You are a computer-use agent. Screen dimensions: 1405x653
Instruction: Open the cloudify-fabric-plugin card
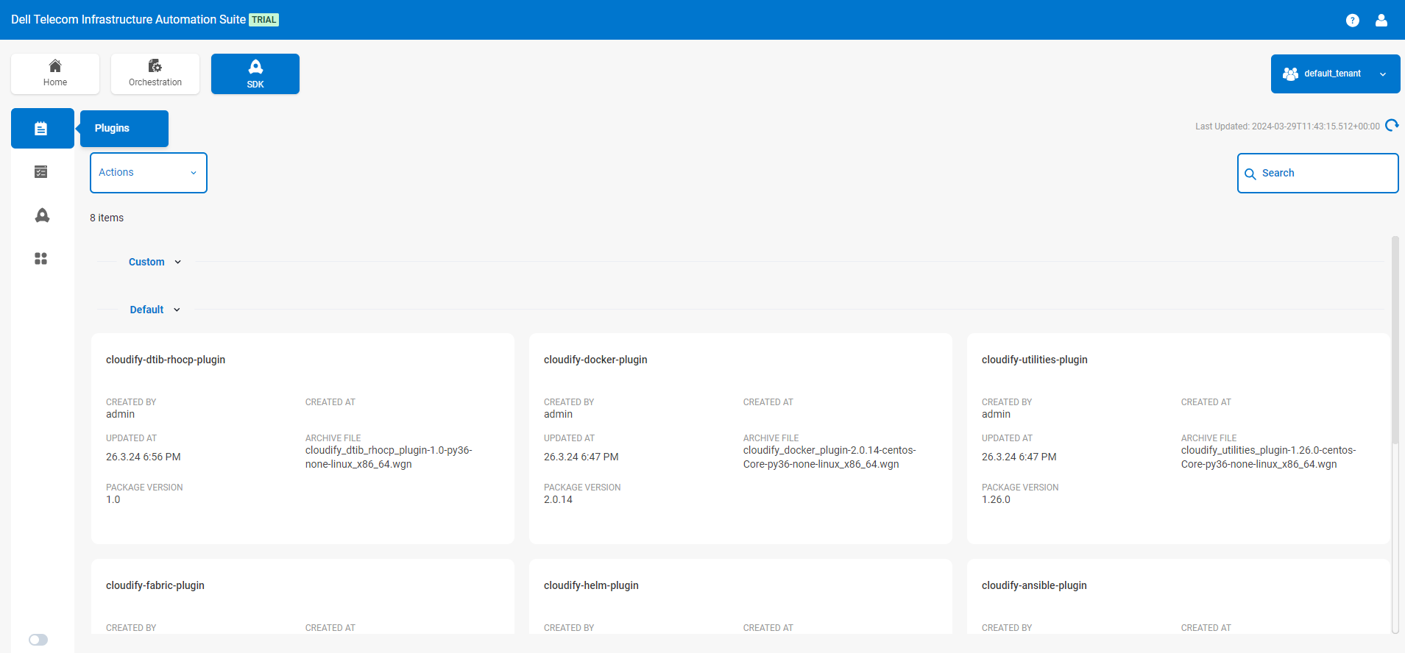tap(302, 596)
